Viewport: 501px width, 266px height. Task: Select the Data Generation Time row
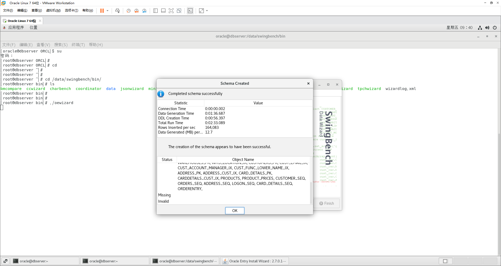click(235, 113)
